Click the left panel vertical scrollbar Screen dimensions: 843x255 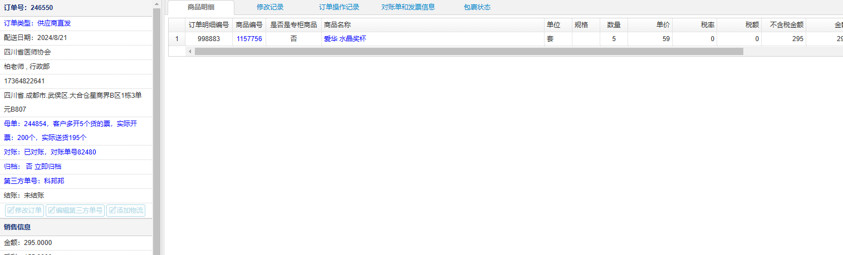click(156, 131)
